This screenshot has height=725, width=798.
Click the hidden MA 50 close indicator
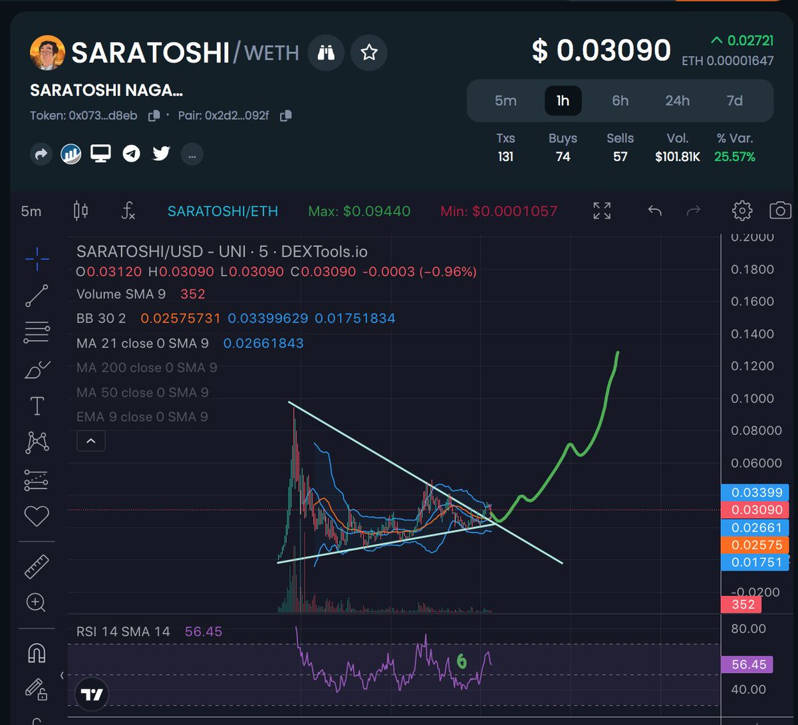pyautogui.click(x=142, y=392)
